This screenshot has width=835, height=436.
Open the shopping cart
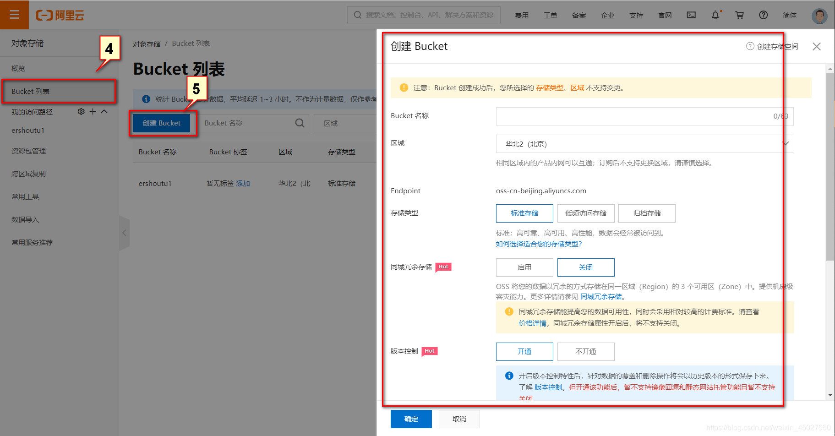[739, 15]
